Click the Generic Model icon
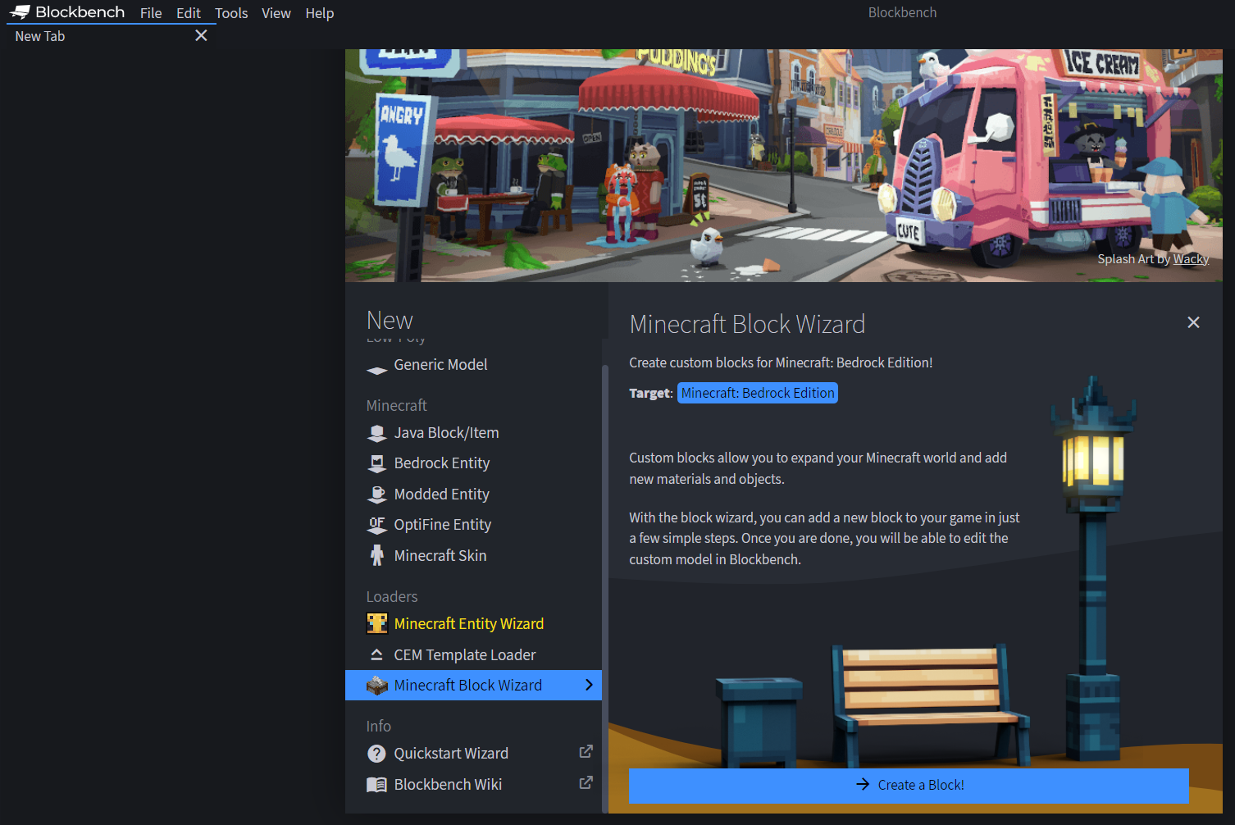This screenshot has height=825, width=1235. (377, 370)
